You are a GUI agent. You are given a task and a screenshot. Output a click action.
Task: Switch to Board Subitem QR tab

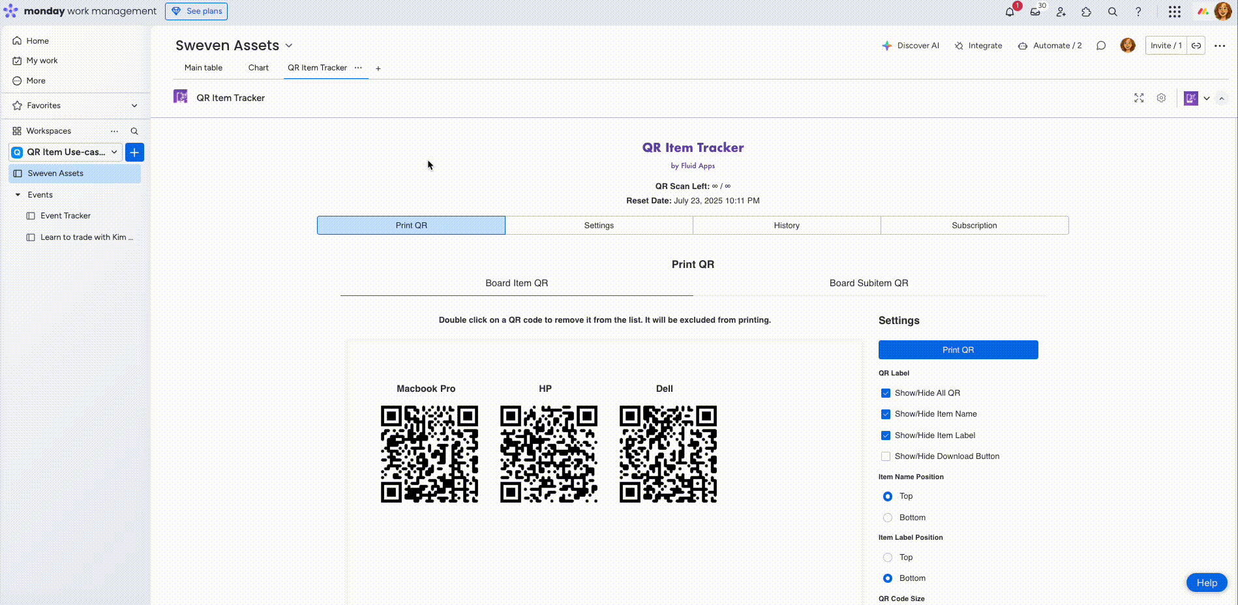click(869, 283)
